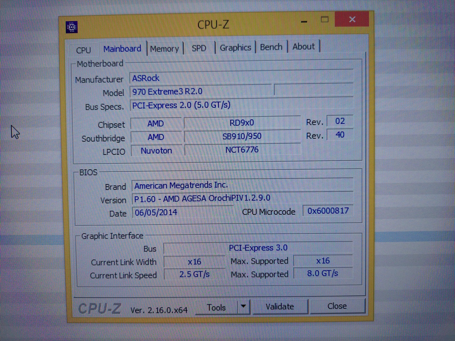This screenshot has width=455, height=341.
Task: Switch to the Memory tab
Action: click(165, 49)
